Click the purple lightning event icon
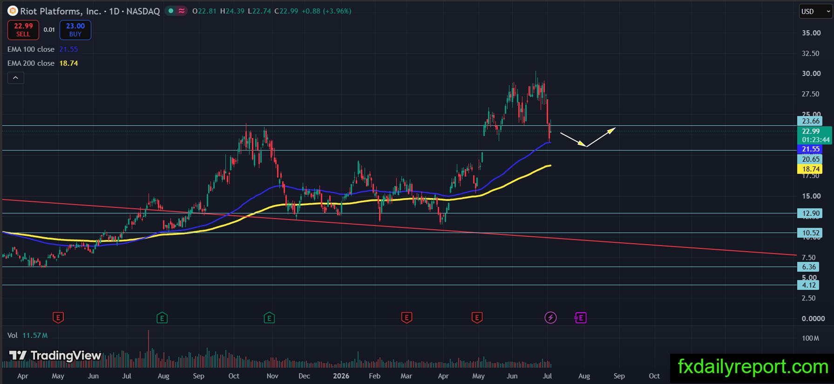The image size is (834, 384). (550, 318)
